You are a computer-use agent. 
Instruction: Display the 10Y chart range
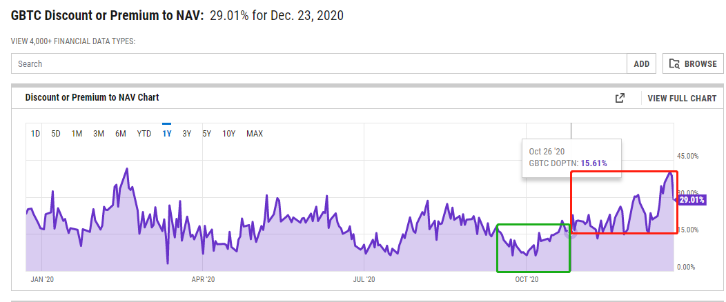[x=229, y=134]
